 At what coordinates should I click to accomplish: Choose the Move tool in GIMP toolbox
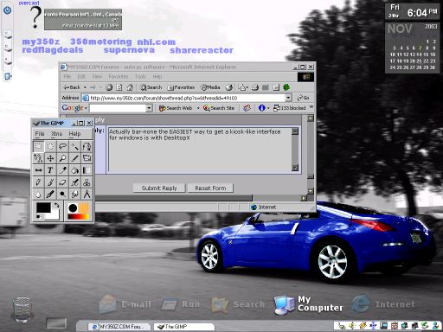50,158
